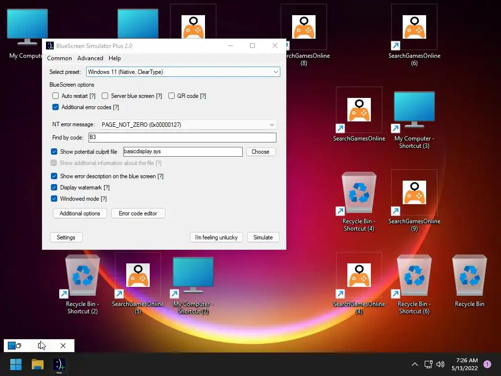Click the BlueScreen Simulator title bar icon
Image resolution: width=501 pixels, height=376 pixels.
coord(50,46)
